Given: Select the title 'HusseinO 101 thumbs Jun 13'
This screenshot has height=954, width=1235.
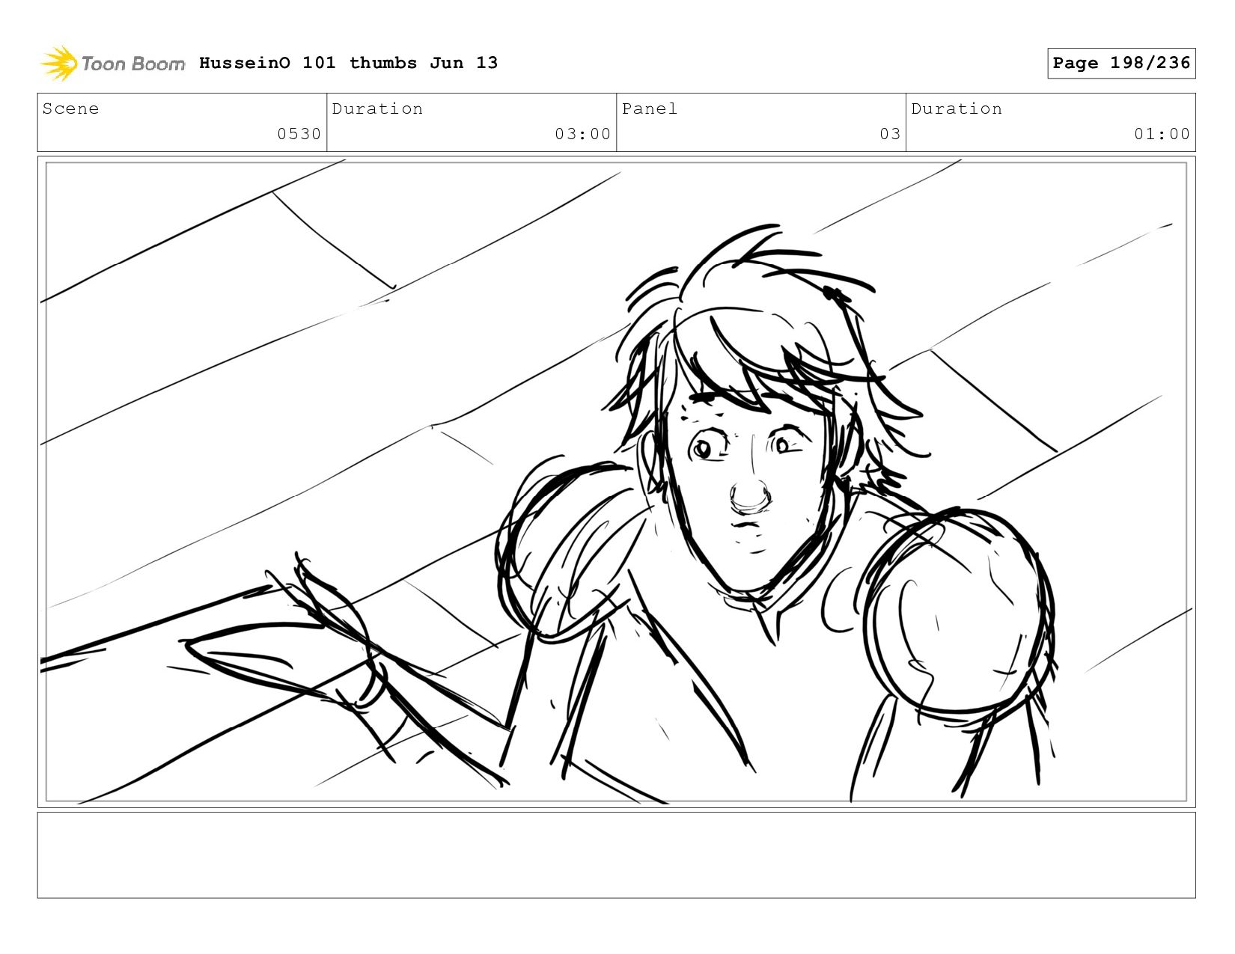Looking at the screenshot, I should tap(348, 63).
